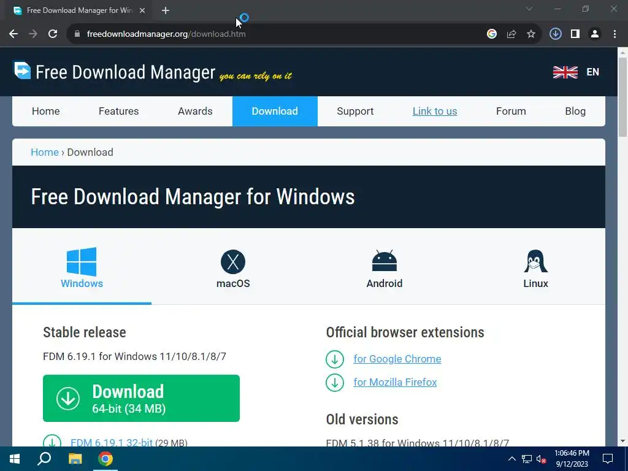Open the Chrome profile avatar
Image resolution: width=628 pixels, height=471 pixels.
(595, 34)
